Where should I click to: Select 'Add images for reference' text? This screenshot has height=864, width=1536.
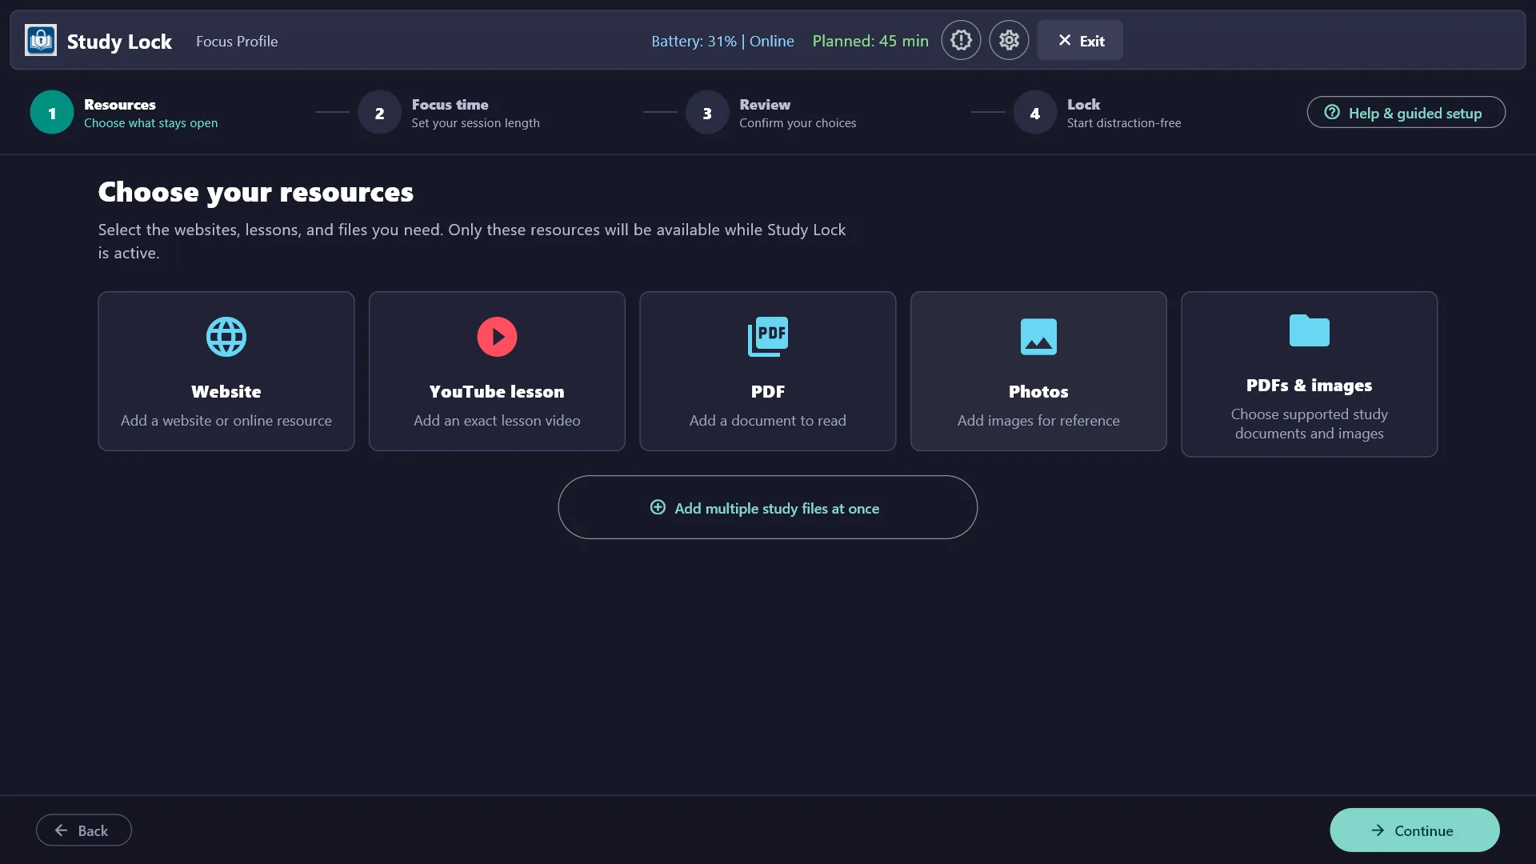coord(1038,420)
